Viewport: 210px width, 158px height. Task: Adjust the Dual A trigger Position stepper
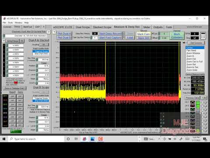point(37,66)
